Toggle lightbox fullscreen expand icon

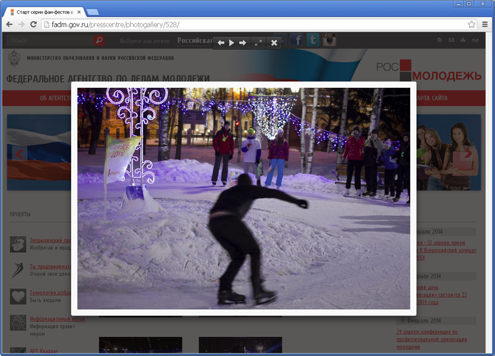pos(258,43)
